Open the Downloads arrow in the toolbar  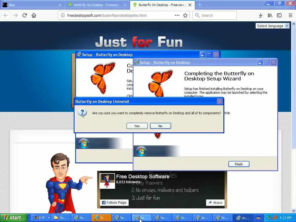pyautogui.click(x=260, y=15)
